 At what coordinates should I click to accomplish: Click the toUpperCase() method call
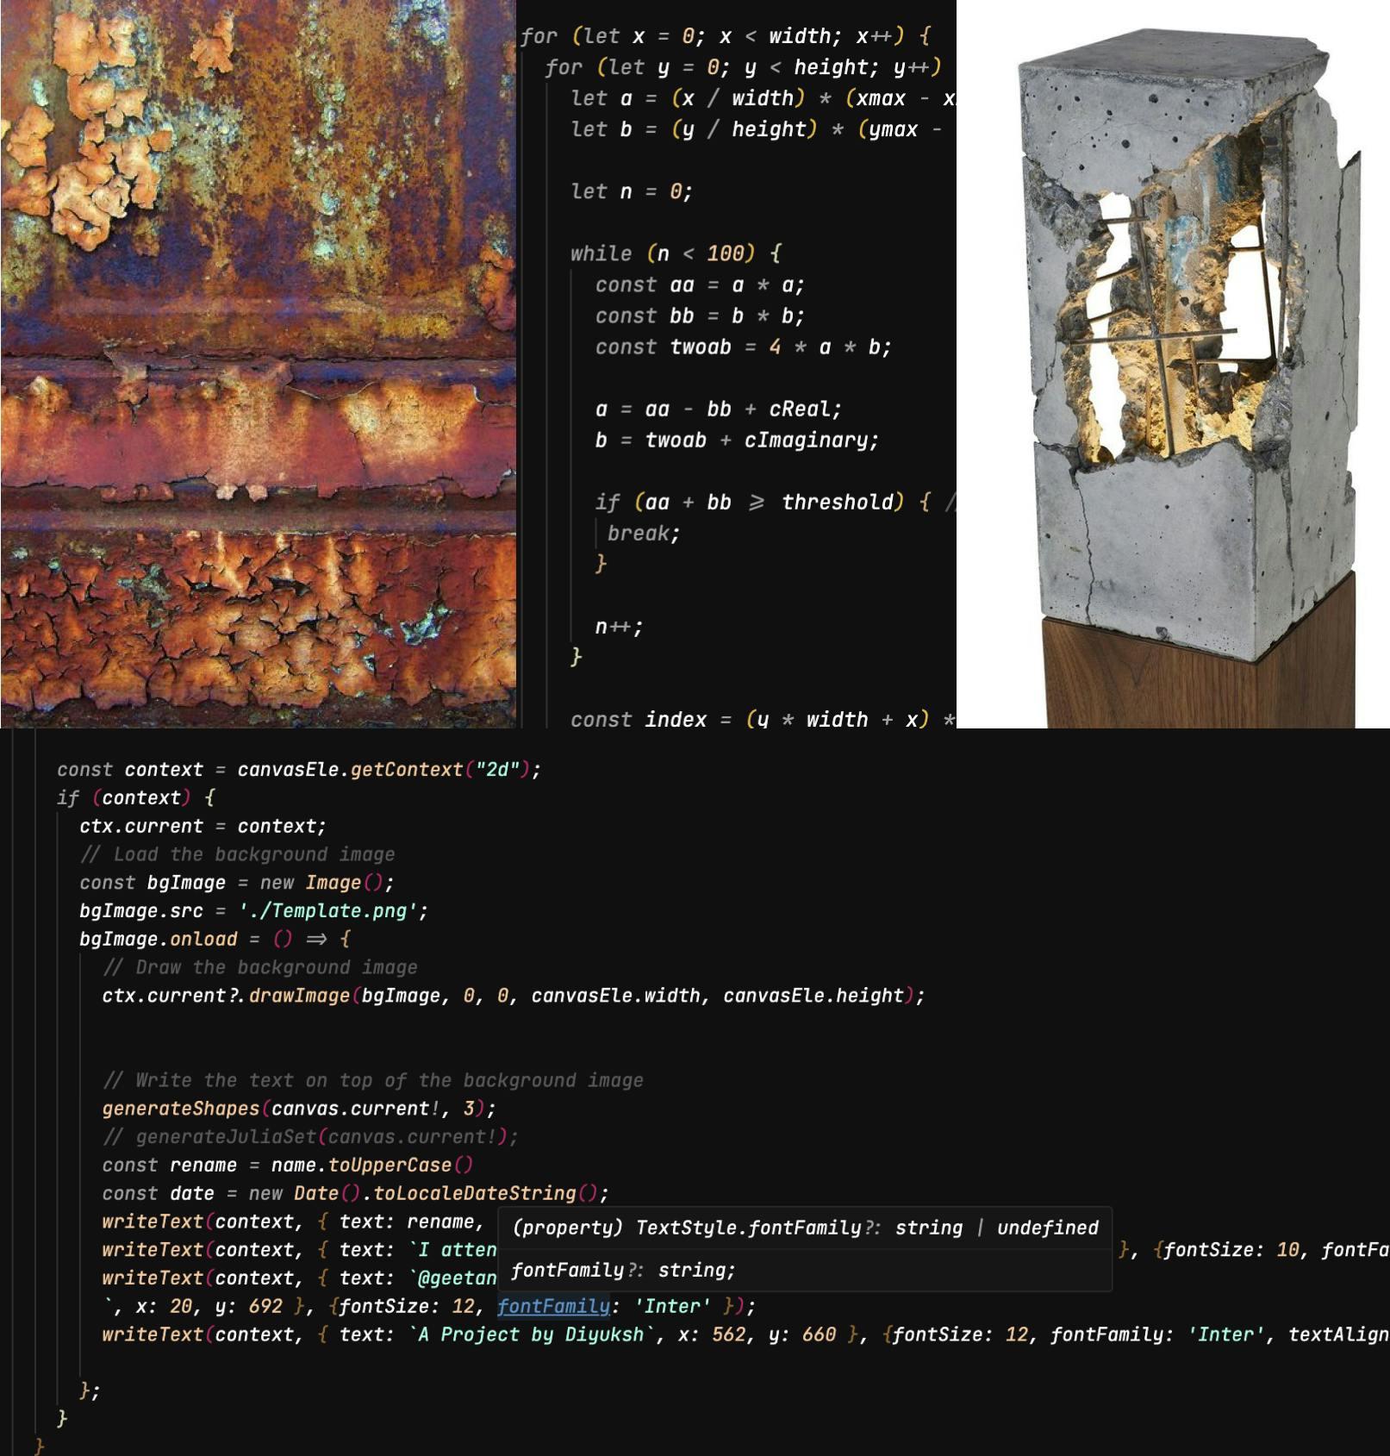[x=401, y=1165]
